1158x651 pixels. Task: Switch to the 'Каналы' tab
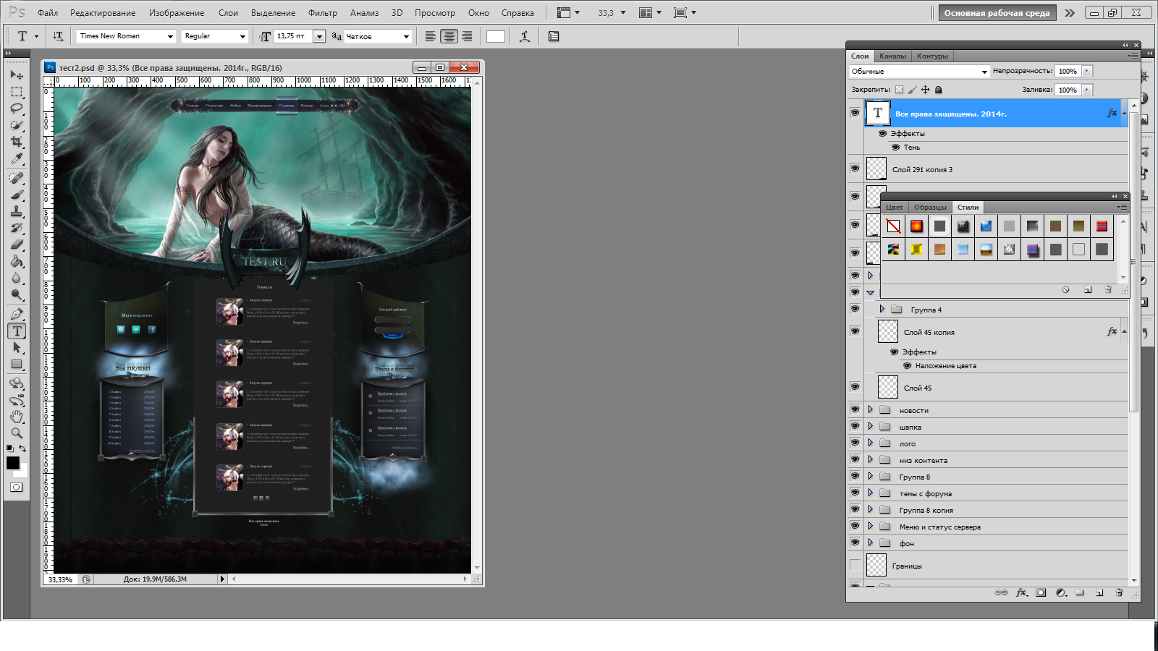tap(892, 56)
